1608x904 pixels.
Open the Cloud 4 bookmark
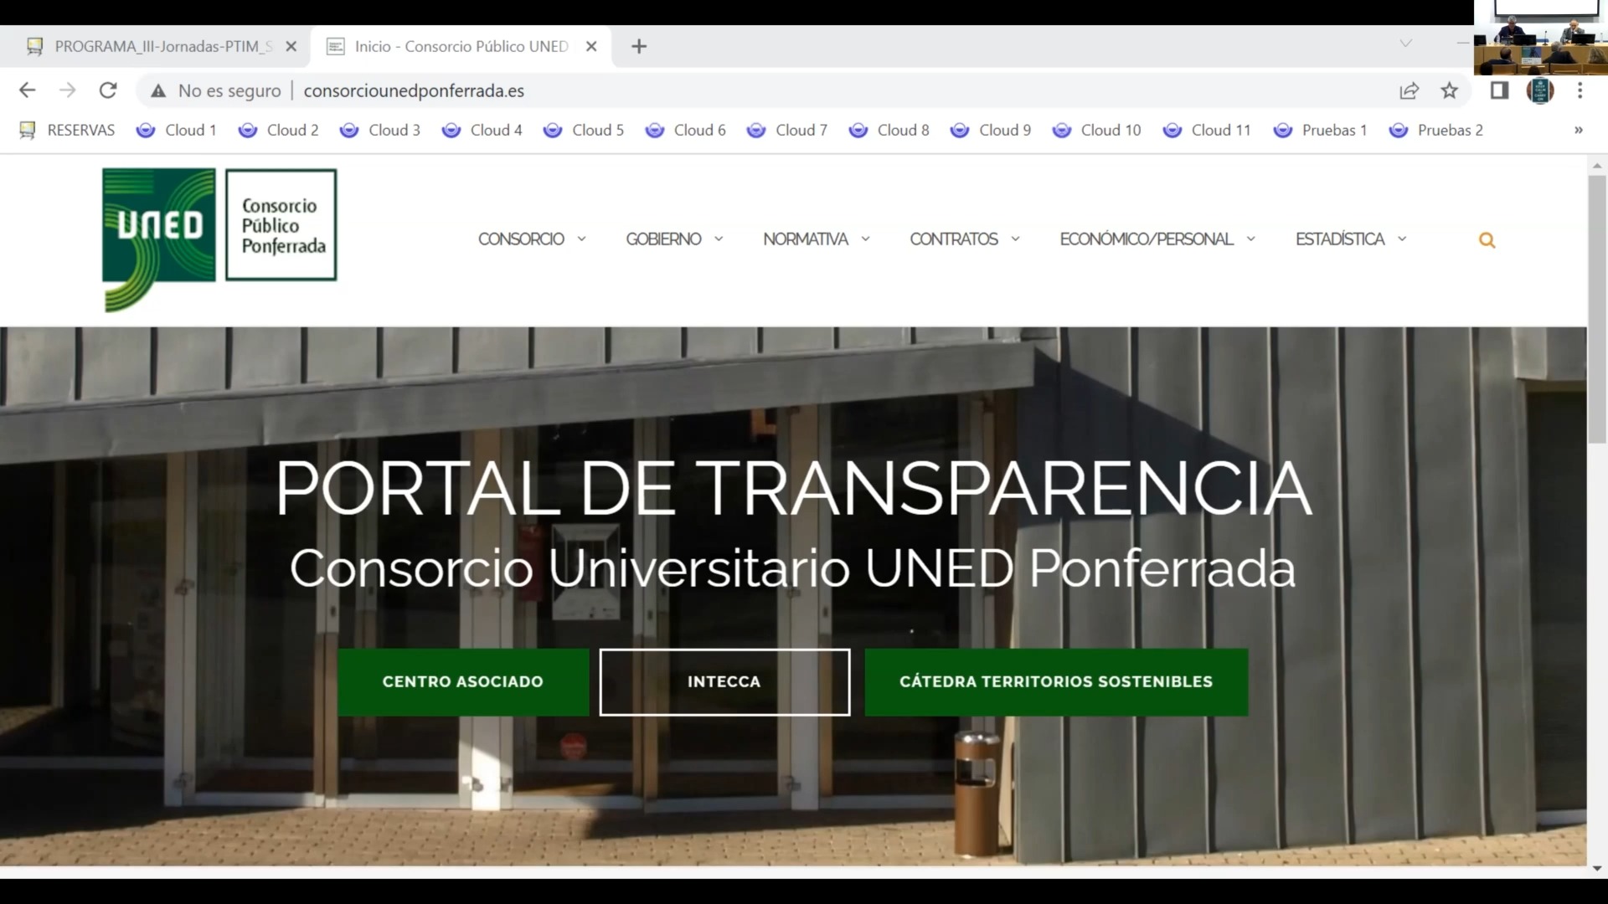pos(482,130)
